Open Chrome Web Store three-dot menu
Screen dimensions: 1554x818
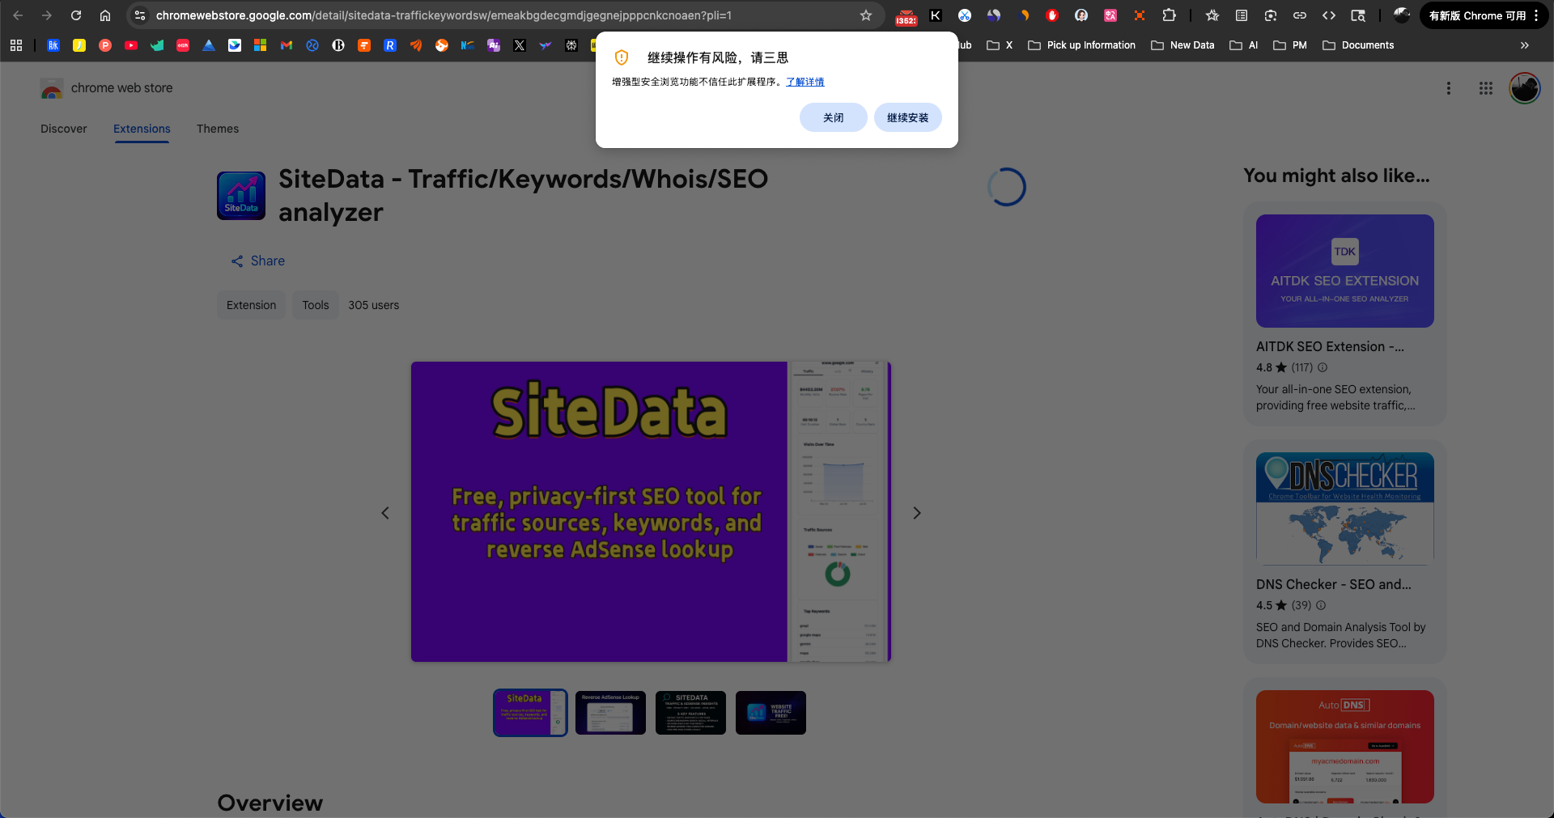point(1449,88)
